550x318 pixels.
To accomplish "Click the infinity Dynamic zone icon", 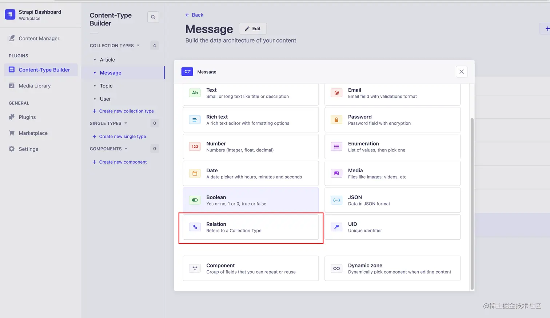I will click(x=336, y=268).
